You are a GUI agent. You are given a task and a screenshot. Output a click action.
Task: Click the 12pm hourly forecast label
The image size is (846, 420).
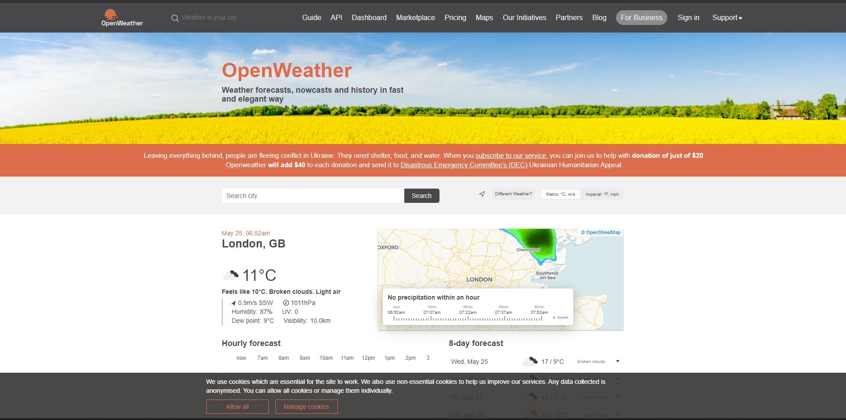pyautogui.click(x=368, y=358)
